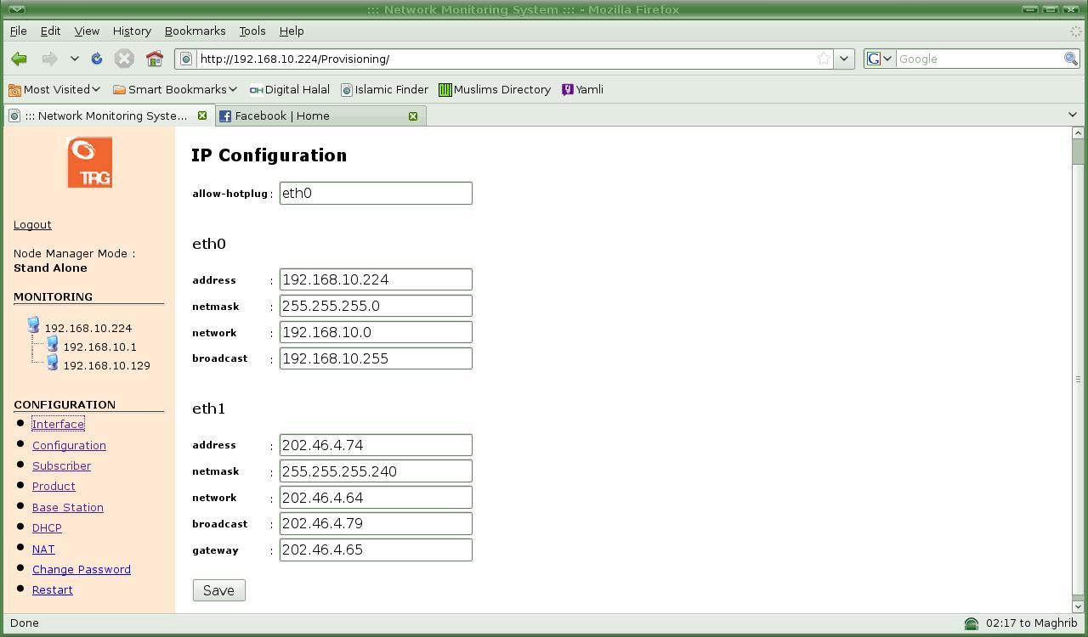The height and width of the screenshot is (637, 1088).
Task: Open the Islamic Finder bookmark
Action: coord(384,89)
